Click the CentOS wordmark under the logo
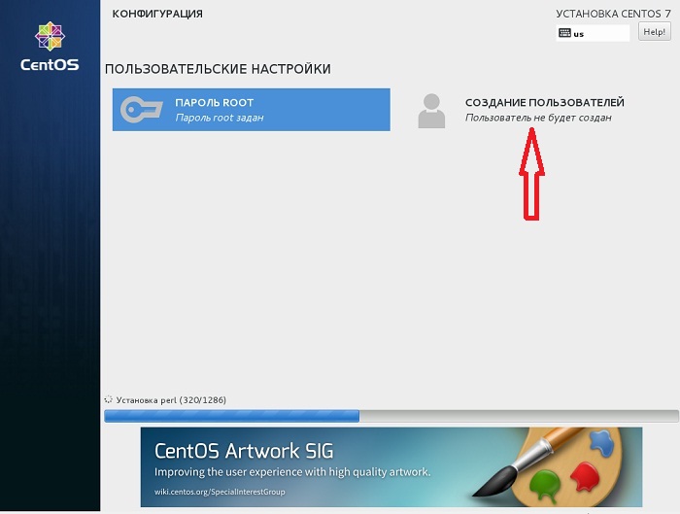This screenshot has height=514, width=680. click(50, 65)
